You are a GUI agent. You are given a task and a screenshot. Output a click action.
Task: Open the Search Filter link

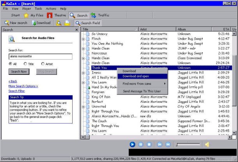[16, 91]
